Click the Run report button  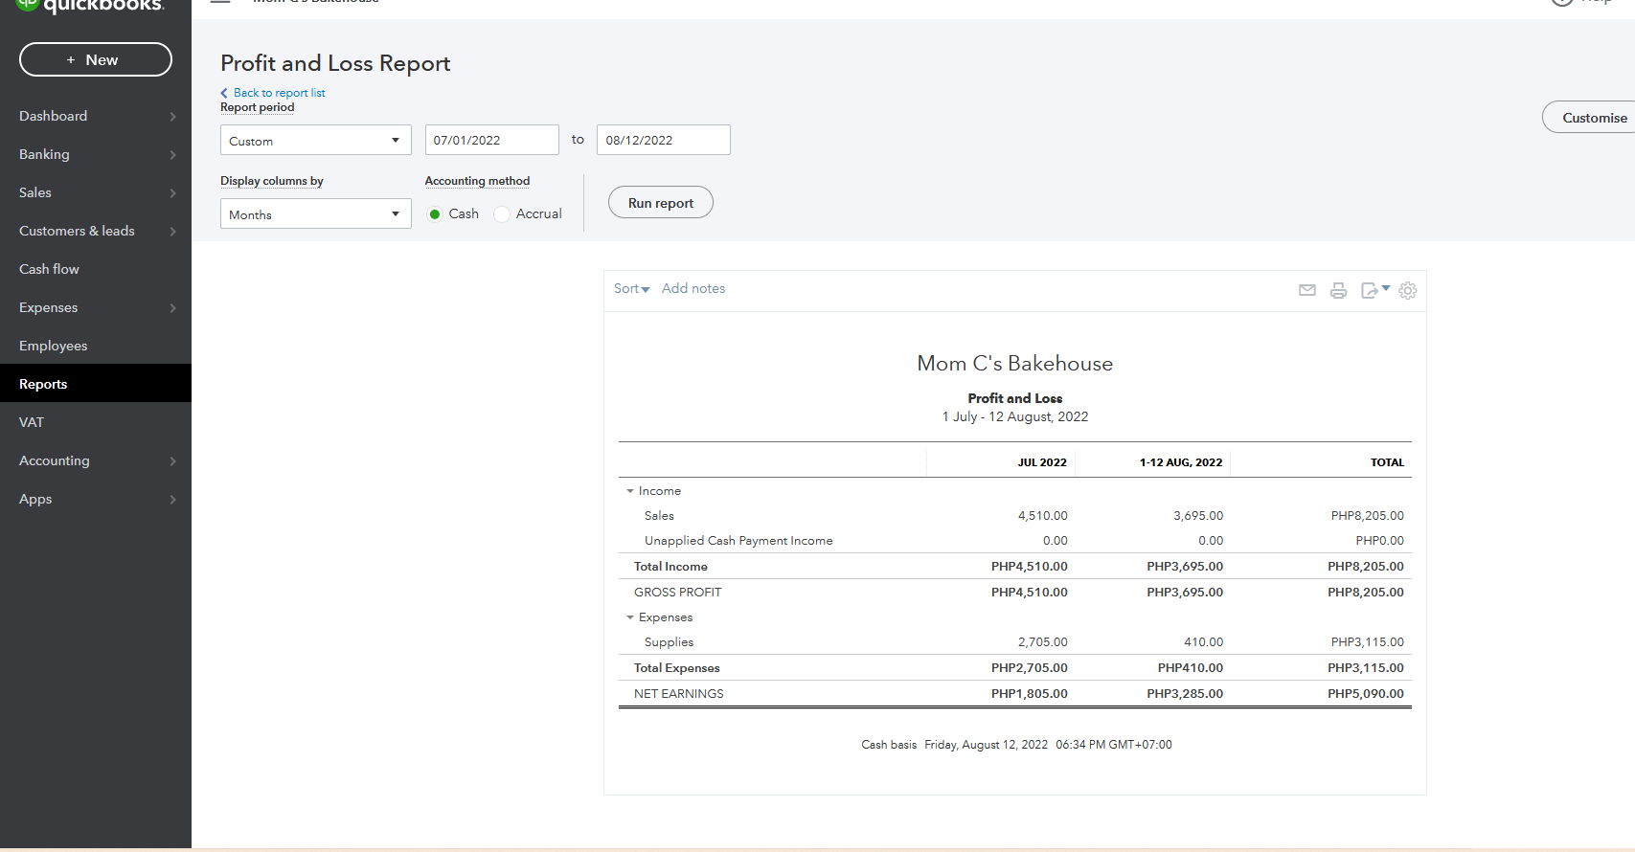coord(660,203)
